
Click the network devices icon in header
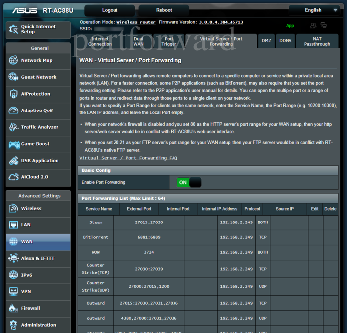(x=324, y=25)
